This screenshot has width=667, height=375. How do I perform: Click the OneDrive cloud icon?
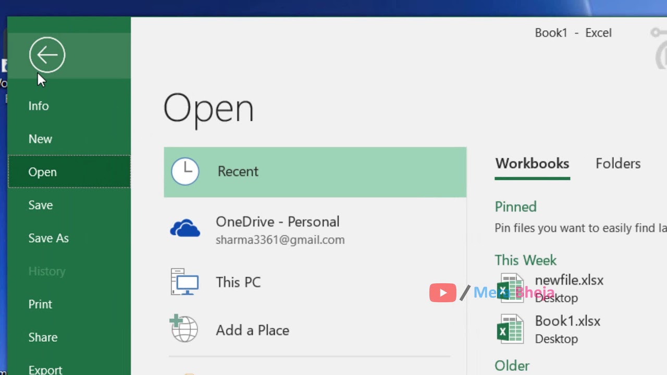(x=185, y=228)
